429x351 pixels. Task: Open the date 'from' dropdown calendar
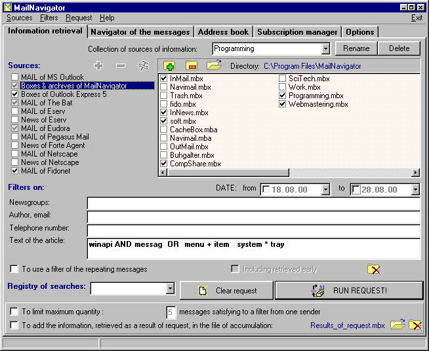[325, 190]
